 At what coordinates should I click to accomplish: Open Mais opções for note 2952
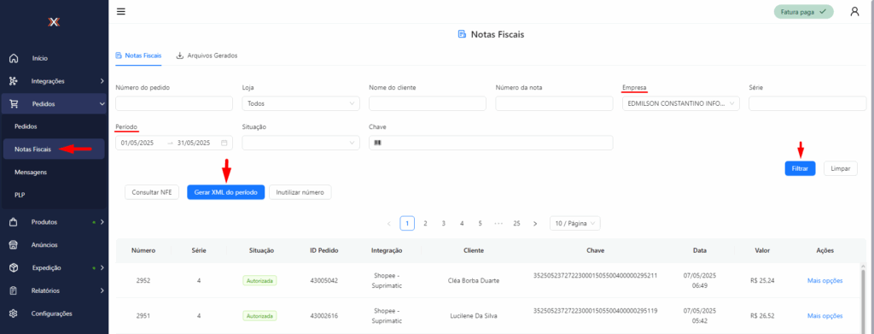(x=825, y=280)
